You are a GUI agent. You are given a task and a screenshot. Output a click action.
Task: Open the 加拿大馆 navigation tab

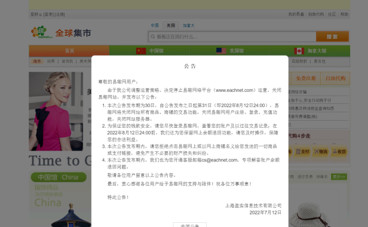pos(310,51)
